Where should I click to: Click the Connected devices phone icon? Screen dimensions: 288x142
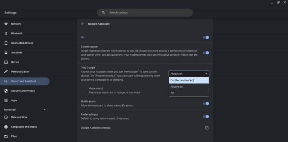6,43
